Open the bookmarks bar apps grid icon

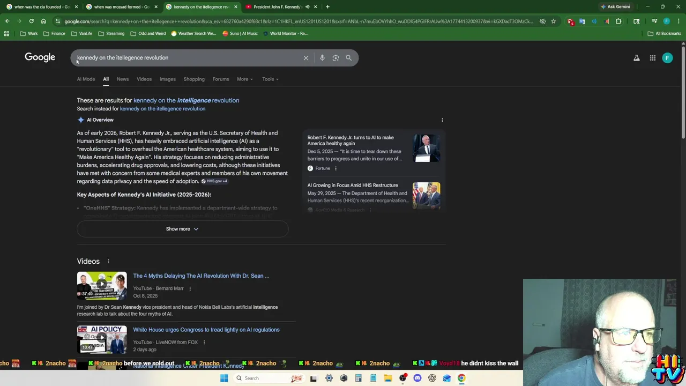[6, 34]
